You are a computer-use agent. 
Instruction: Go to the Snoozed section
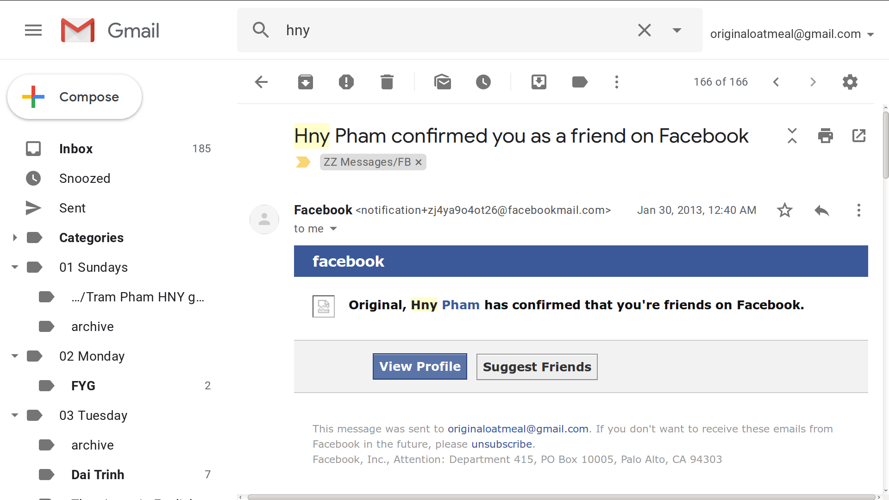pos(85,178)
